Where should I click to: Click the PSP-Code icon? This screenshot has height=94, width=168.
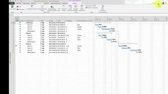pyautogui.click(x=59, y=8)
